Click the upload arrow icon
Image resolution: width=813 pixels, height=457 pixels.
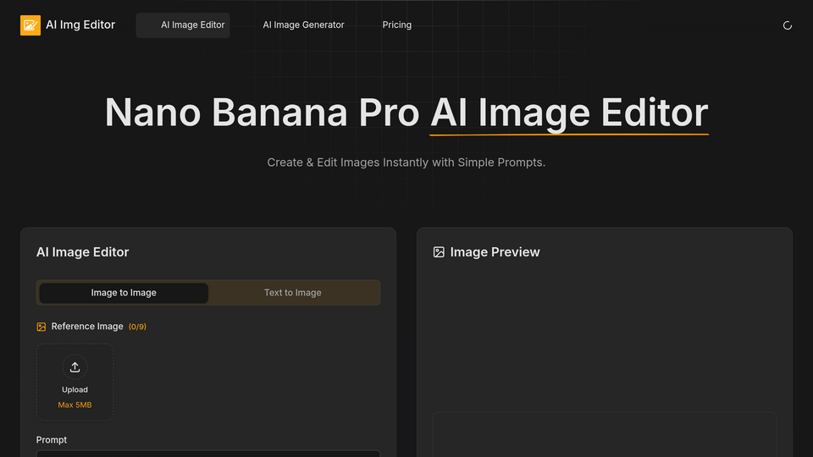click(x=75, y=366)
